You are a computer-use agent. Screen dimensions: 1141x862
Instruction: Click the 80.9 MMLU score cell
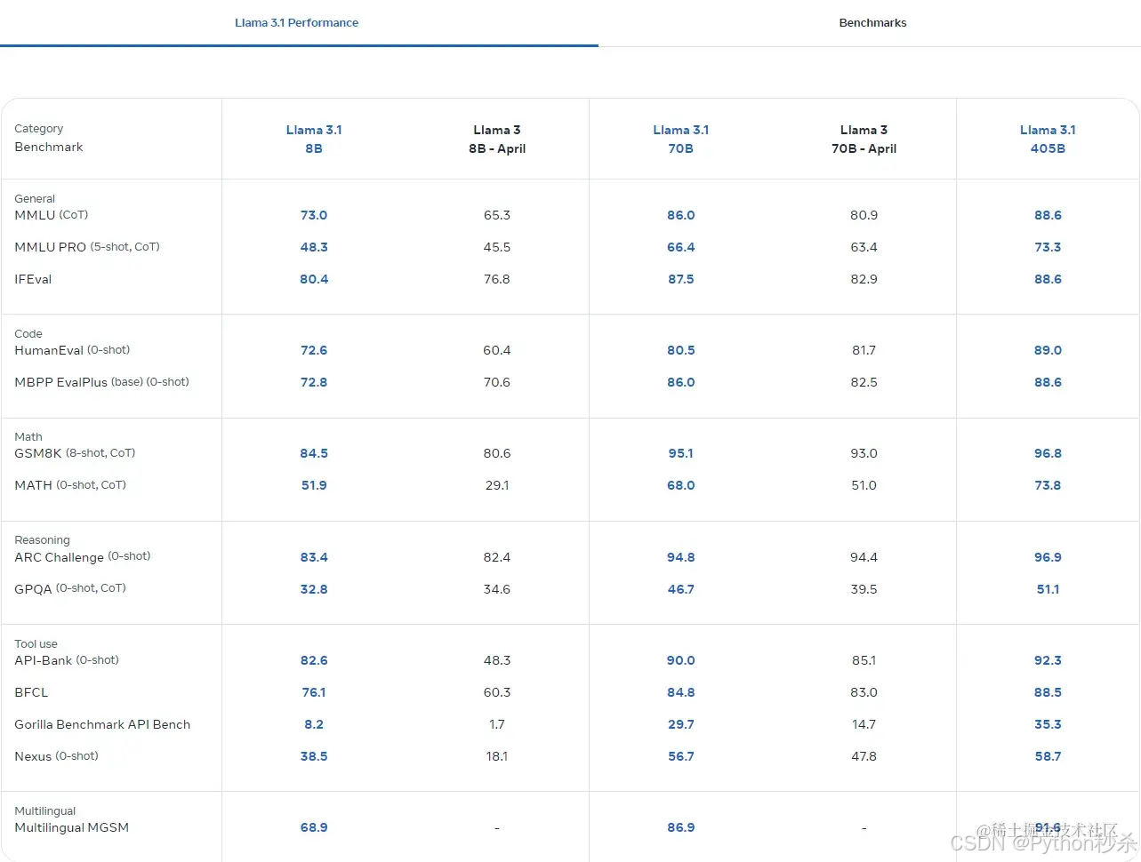864,215
